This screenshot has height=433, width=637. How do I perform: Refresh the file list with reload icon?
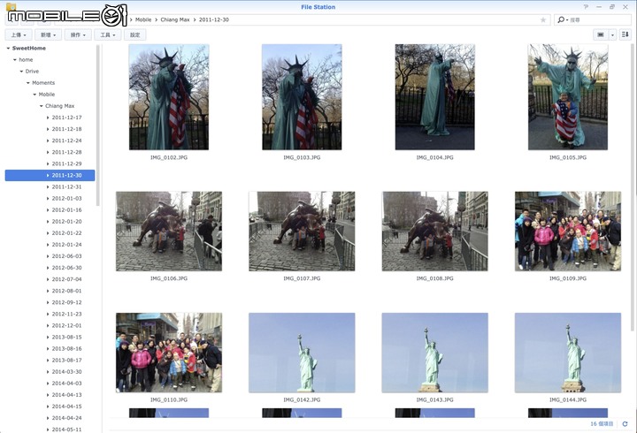tap(625, 423)
